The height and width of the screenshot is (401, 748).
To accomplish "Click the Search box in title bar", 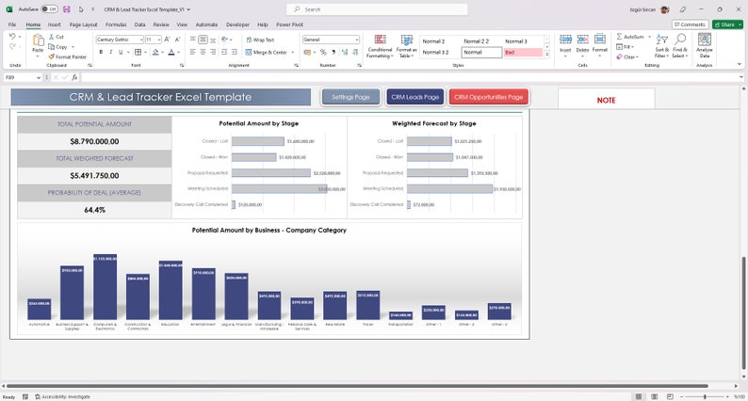I will pyautogui.click(x=377, y=9).
